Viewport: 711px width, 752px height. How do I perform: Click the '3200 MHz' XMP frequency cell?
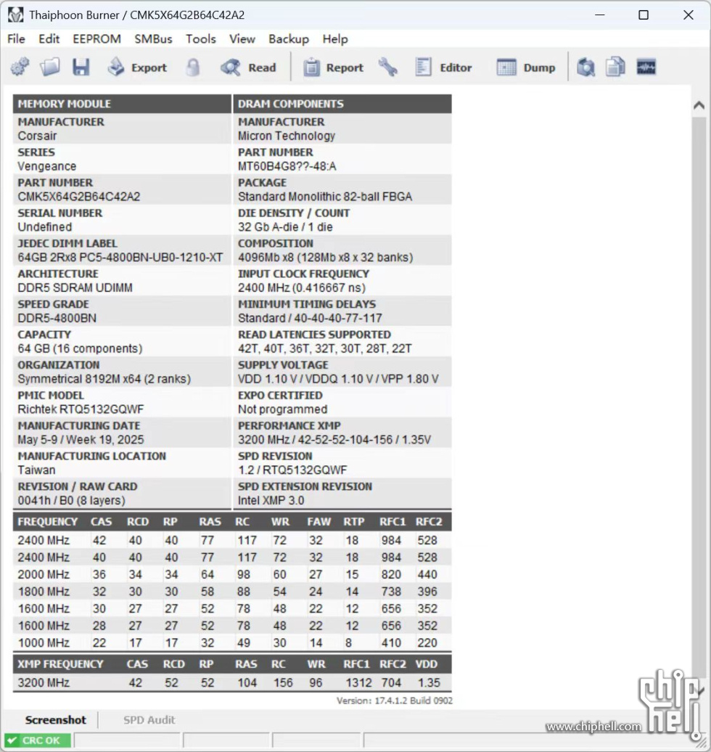(x=44, y=682)
